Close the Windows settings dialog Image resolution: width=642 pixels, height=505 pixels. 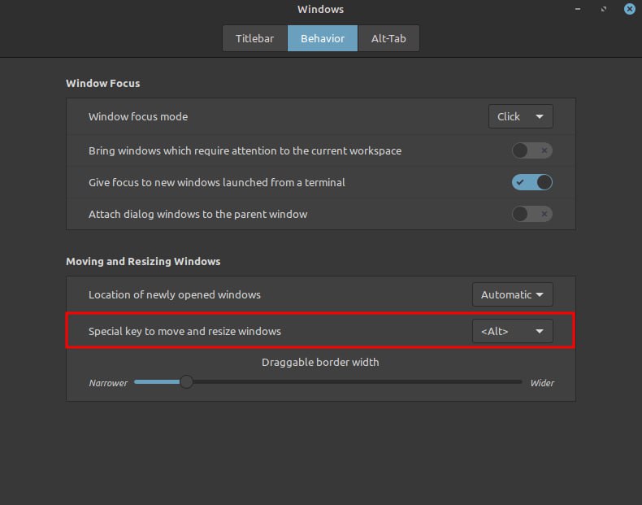(629, 9)
